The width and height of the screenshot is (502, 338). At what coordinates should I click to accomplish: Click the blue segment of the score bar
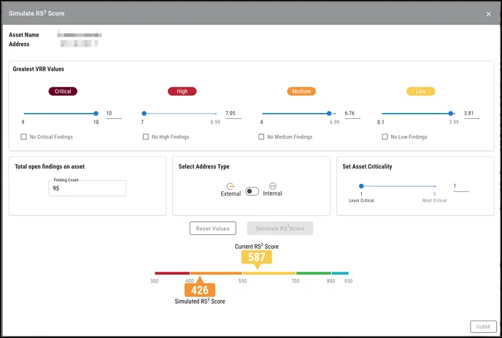(x=340, y=273)
